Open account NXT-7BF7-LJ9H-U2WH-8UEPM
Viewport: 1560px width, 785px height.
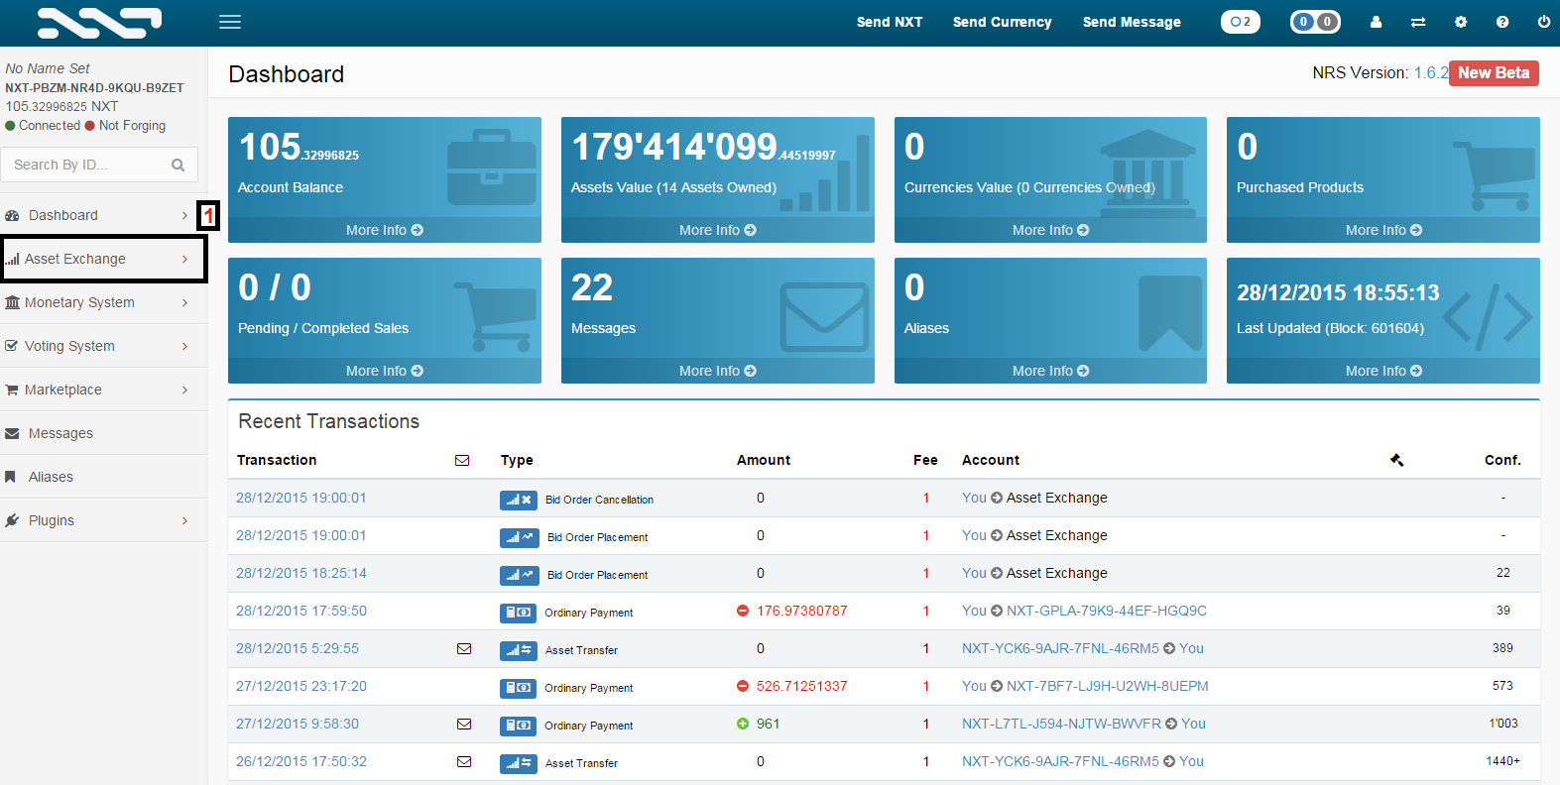coord(1108,686)
